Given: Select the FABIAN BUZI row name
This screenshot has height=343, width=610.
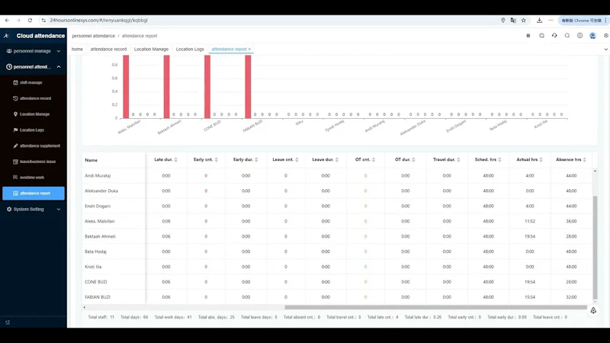Looking at the screenshot, I should click(98, 297).
